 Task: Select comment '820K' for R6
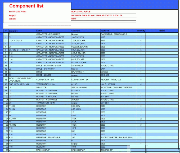pos(86,116)
